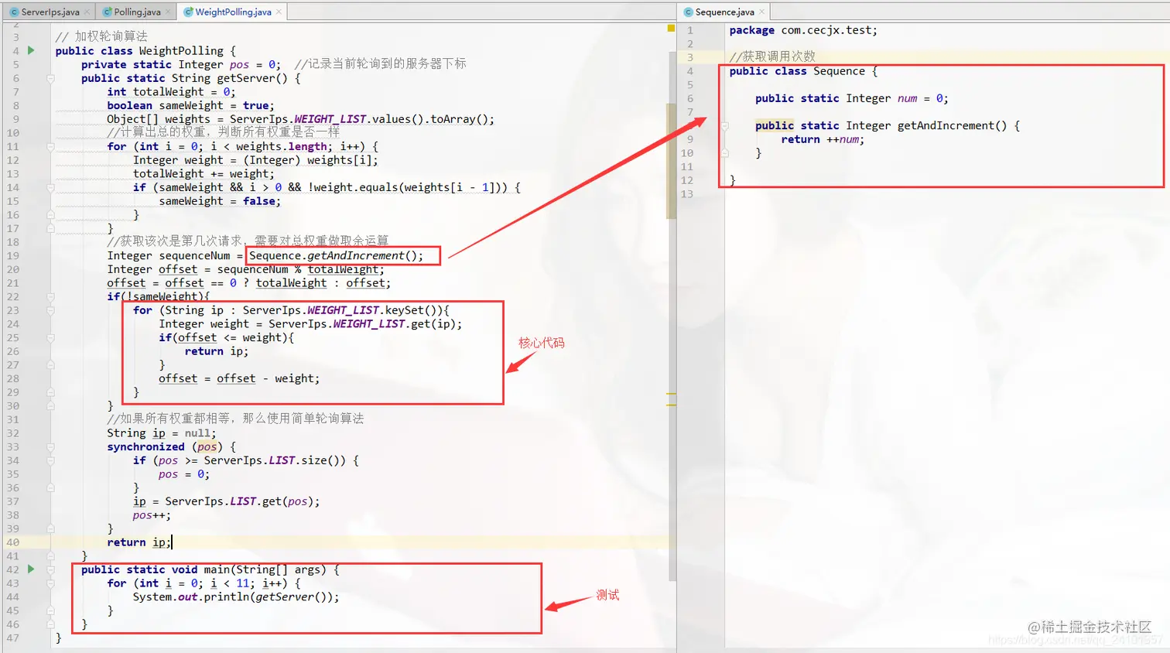Click '//获取调用次数' comment in Sequence.java

click(772, 56)
